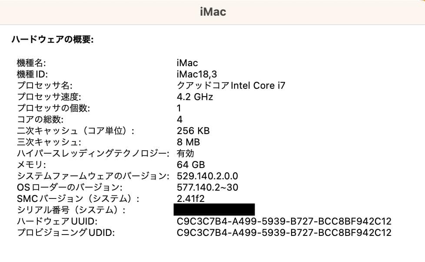Select the iMac18,3 model identifier

tap(196, 74)
